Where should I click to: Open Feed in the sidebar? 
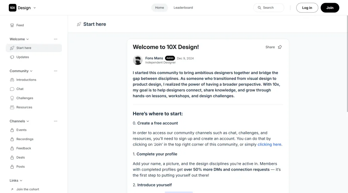point(34,25)
